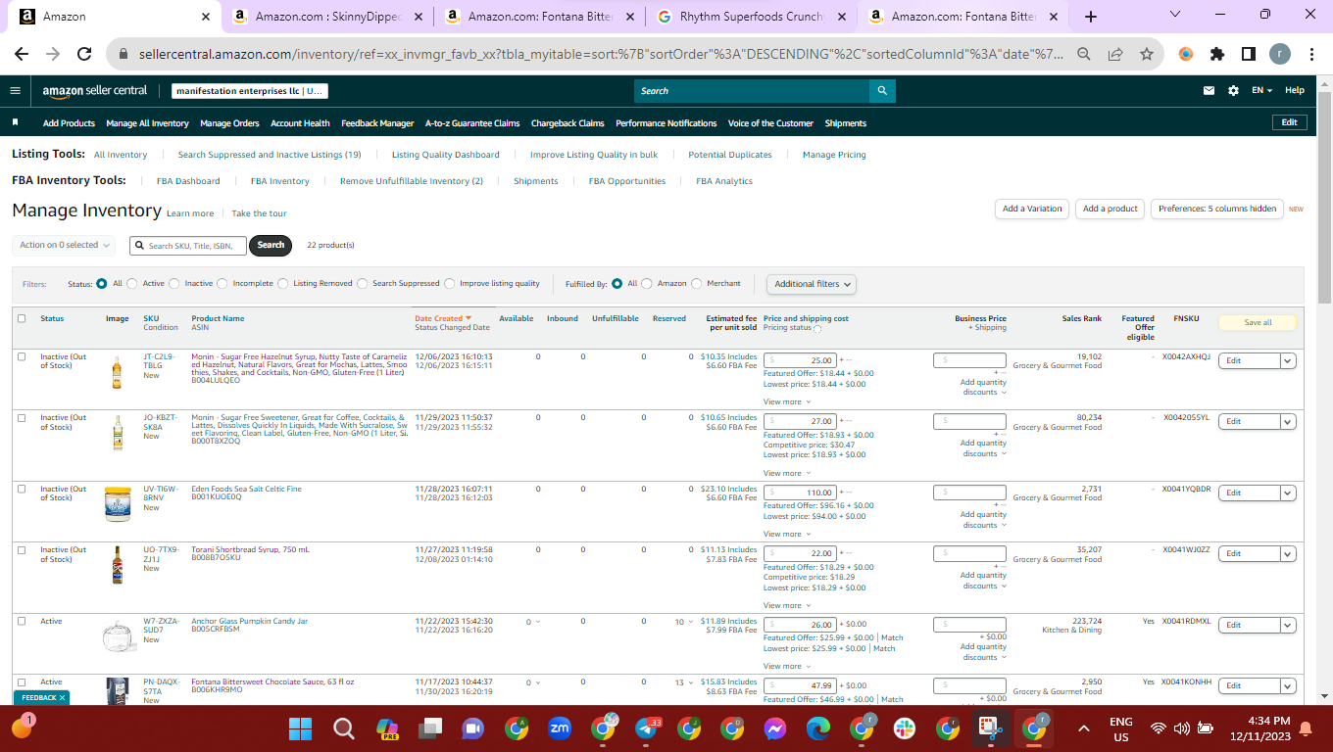Toggle the Chrome side panel icon
The height and width of the screenshot is (752, 1333).
(1249, 55)
